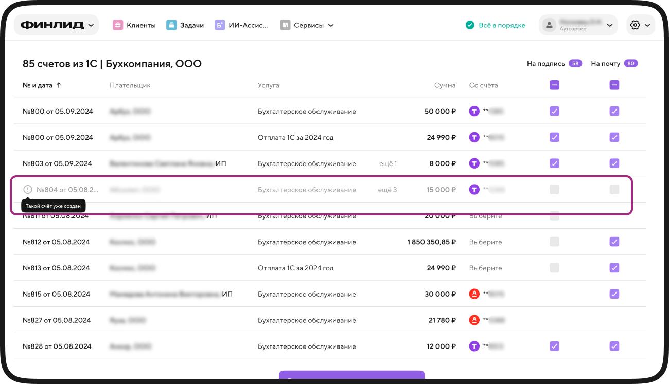Viewport: 669px width, 384px height.
Task: Click the warning icon on invoice №804
Action: (28, 190)
